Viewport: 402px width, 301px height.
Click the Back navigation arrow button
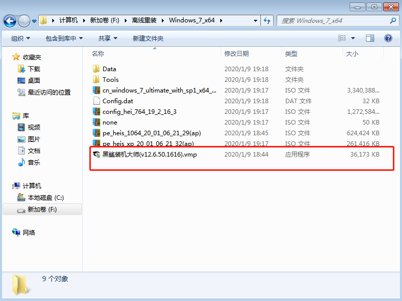pos(10,21)
